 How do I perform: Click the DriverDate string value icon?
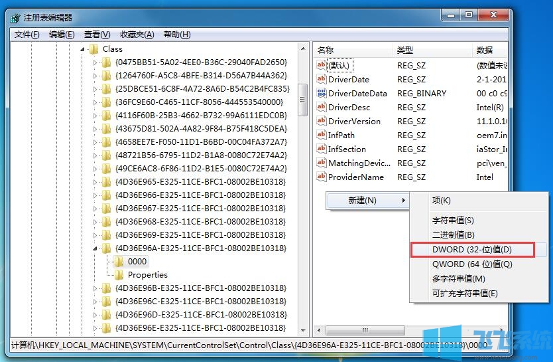point(322,80)
